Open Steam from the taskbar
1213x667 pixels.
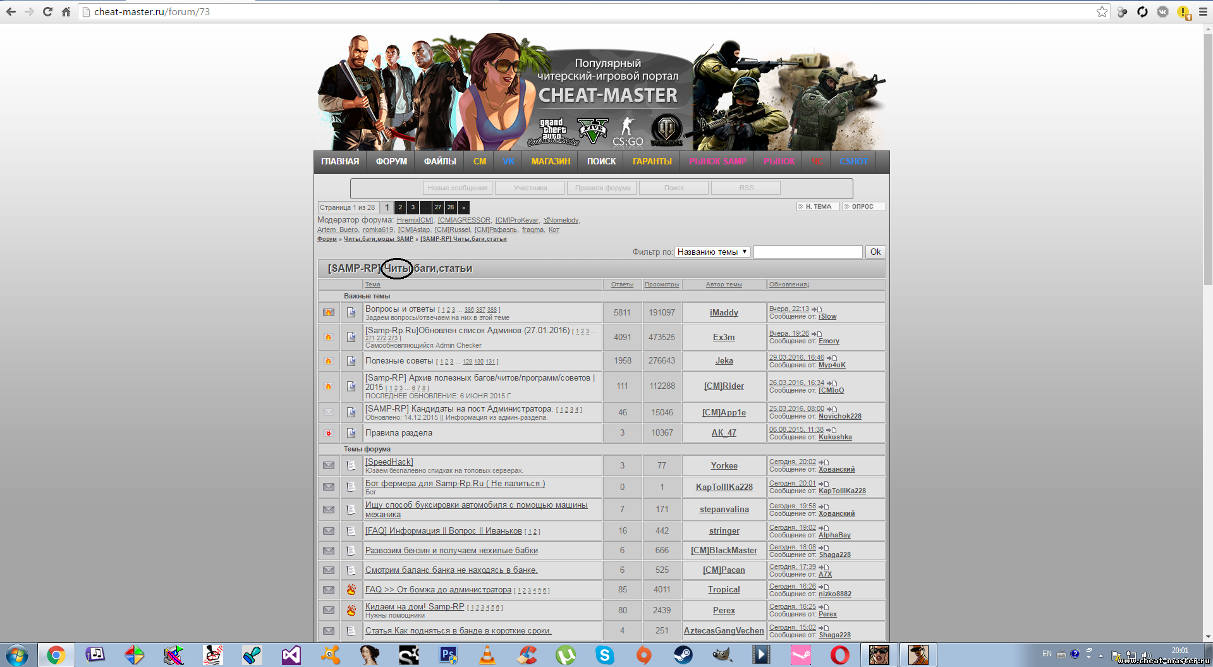point(683,655)
